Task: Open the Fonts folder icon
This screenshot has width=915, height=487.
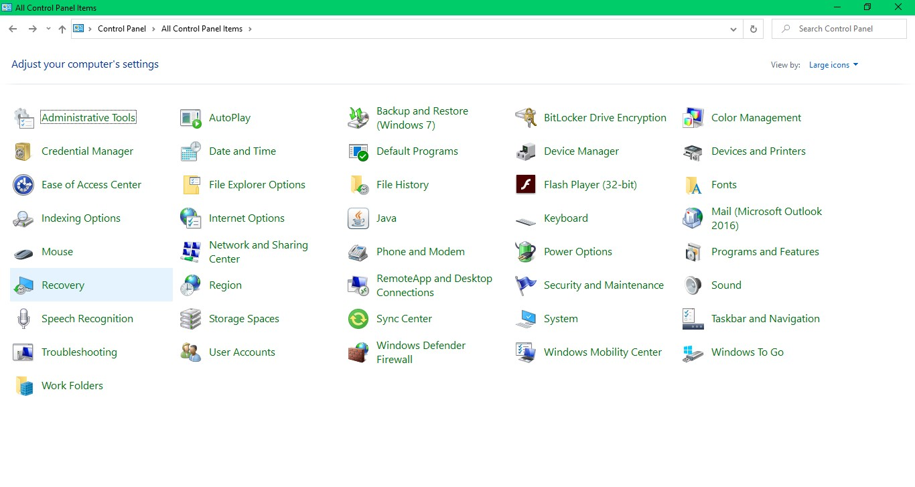Action: point(693,185)
